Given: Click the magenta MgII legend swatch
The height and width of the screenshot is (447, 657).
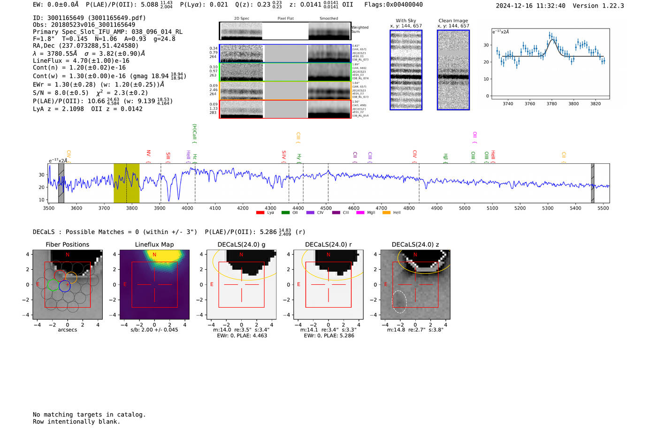Looking at the screenshot, I should [x=360, y=213].
